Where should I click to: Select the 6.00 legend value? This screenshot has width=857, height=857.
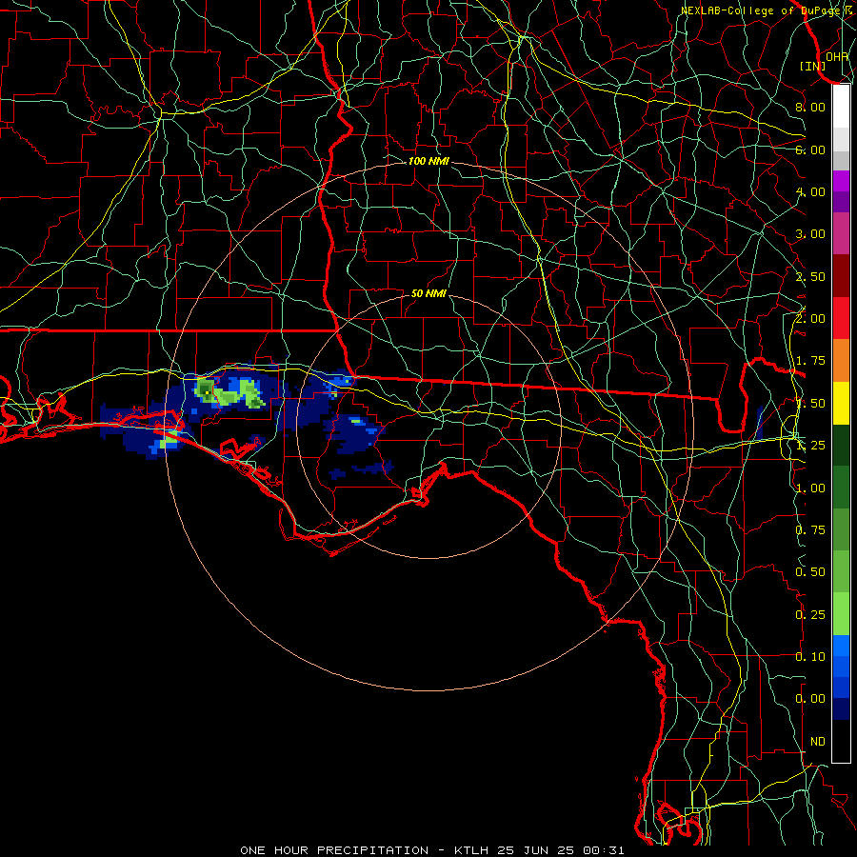[810, 149]
